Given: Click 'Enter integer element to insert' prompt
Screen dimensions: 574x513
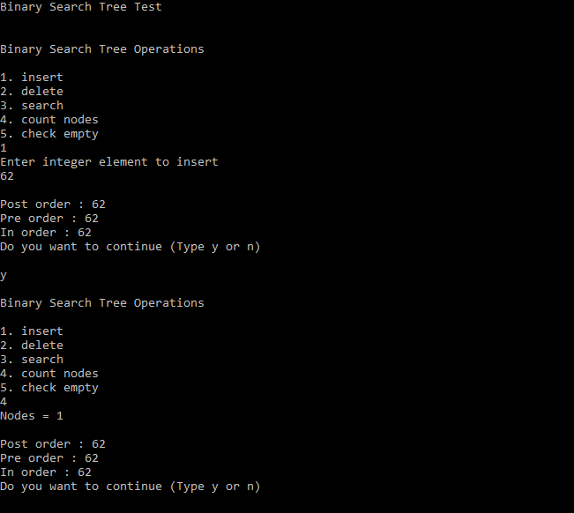Looking at the screenshot, I should [109, 162].
